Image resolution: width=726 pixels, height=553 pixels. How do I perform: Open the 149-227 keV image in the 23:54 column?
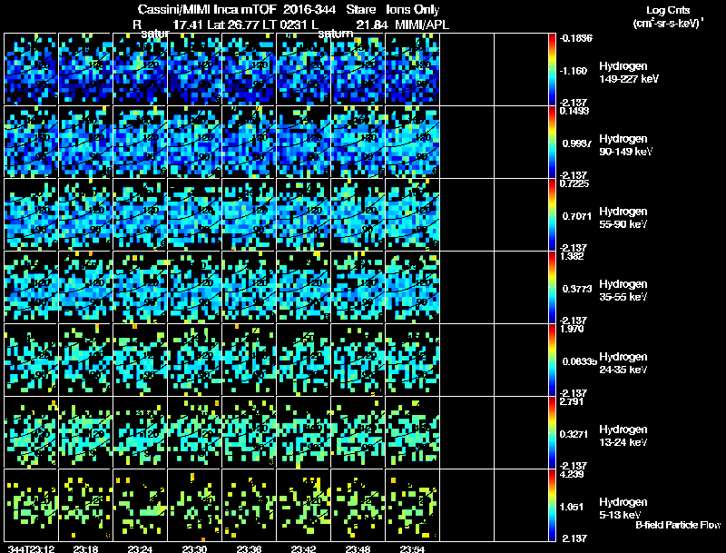tap(412, 69)
